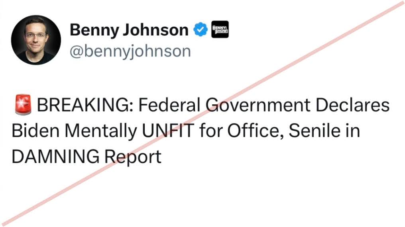Click the Benny Show affiliate badge
Screen dimensions: 405x227
[x=219, y=30]
